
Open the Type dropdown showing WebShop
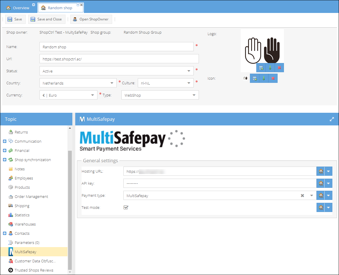194,95
